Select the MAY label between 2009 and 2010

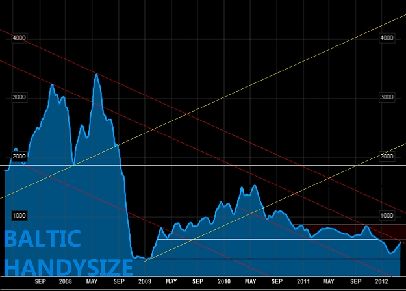click(171, 281)
